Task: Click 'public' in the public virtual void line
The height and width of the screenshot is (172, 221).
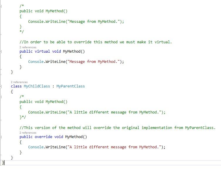Action: point(26,51)
